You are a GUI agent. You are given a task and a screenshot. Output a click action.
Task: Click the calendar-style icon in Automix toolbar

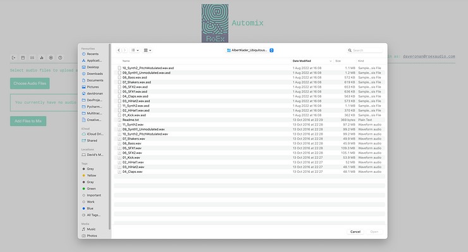coord(23,58)
